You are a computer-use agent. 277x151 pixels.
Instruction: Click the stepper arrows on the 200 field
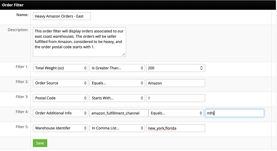[x=201, y=68]
